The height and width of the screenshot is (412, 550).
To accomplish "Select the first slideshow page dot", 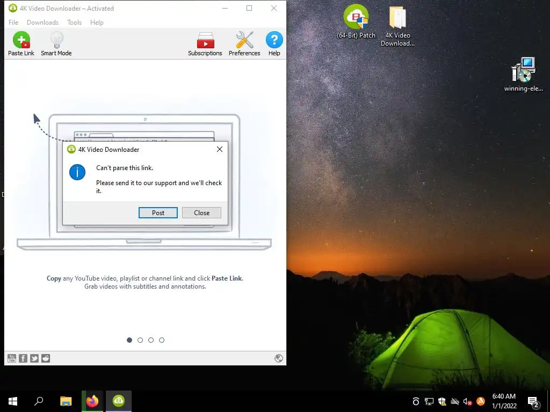I will coord(129,340).
